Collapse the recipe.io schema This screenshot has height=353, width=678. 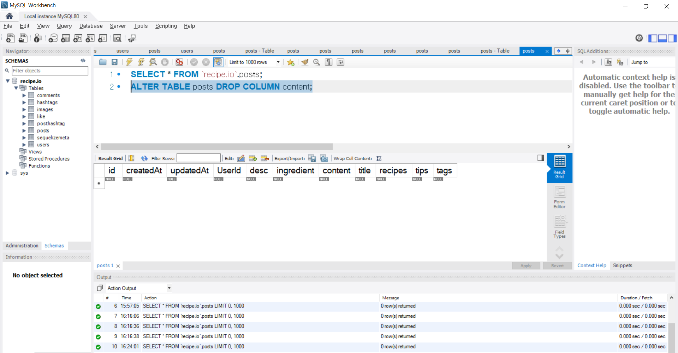point(7,81)
